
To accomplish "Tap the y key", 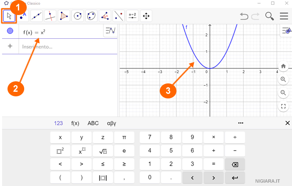I will click(x=82, y=137).
